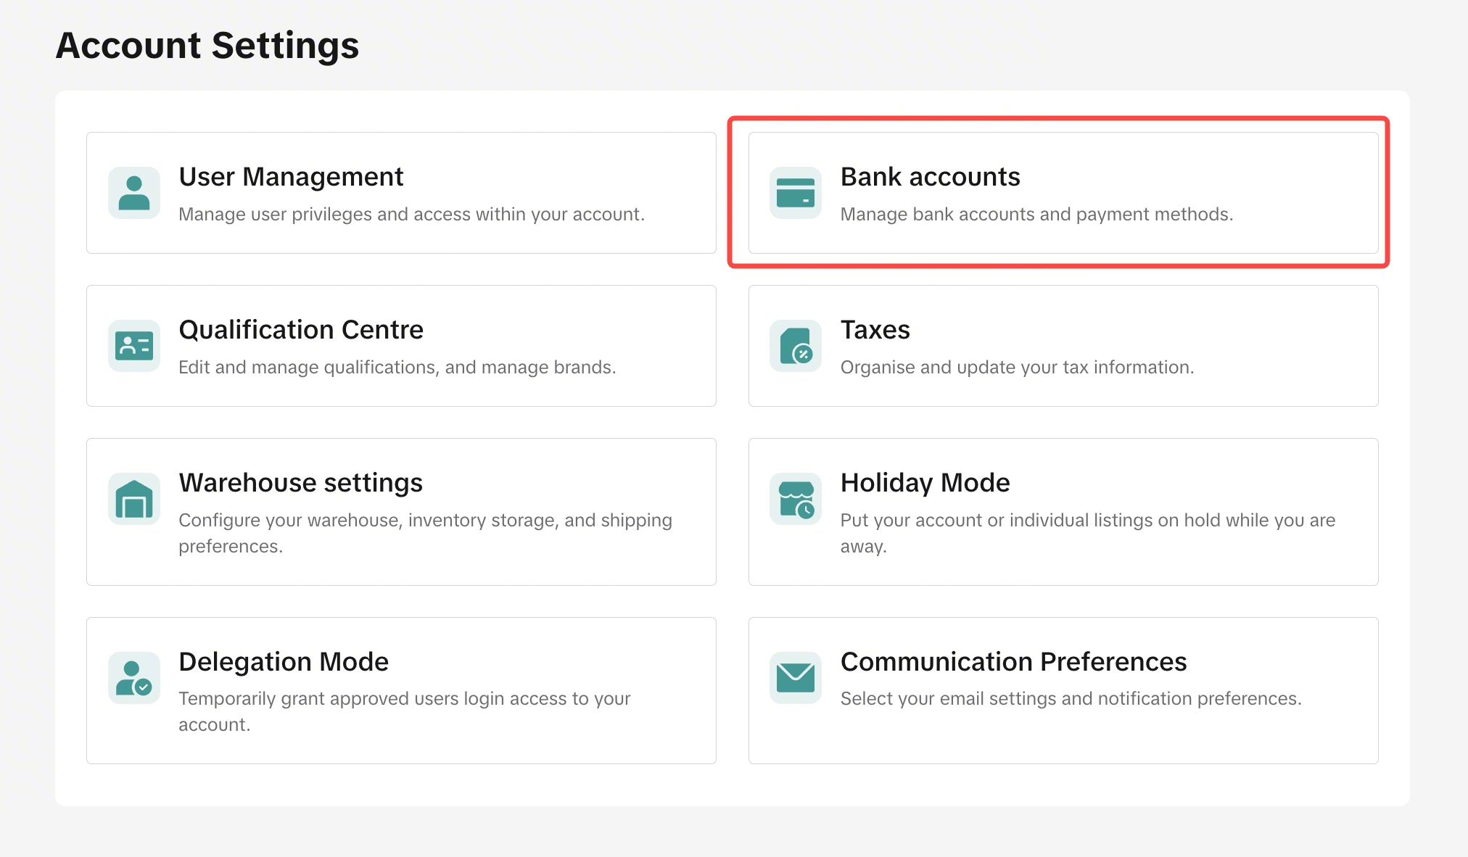Screen dimensions: 1468x857
Task: Open the Bank accounts heading
Action: point(930,177)
